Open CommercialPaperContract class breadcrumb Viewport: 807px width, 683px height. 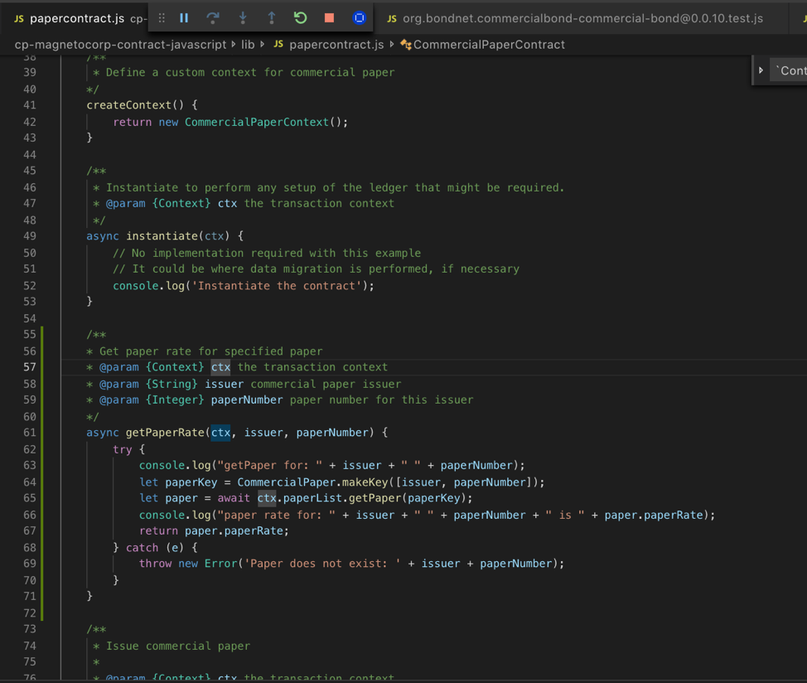489,44
